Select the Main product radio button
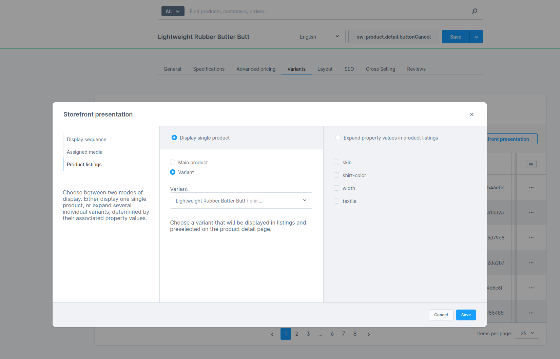The width and height of the screenshot is (560, 359). click(x=173, y=162)
